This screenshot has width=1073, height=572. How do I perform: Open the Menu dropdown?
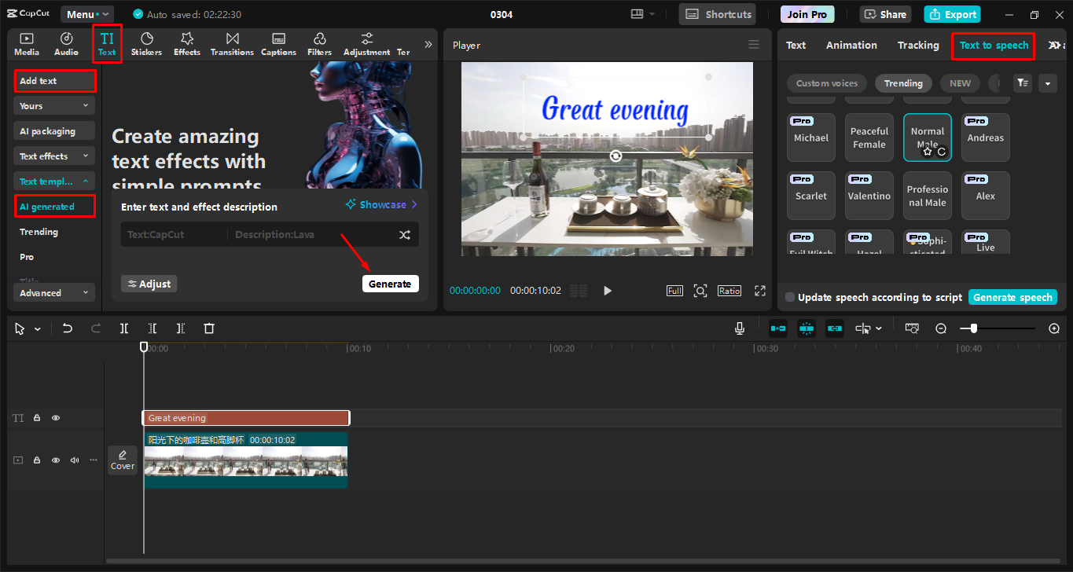[x=86, y=13]
